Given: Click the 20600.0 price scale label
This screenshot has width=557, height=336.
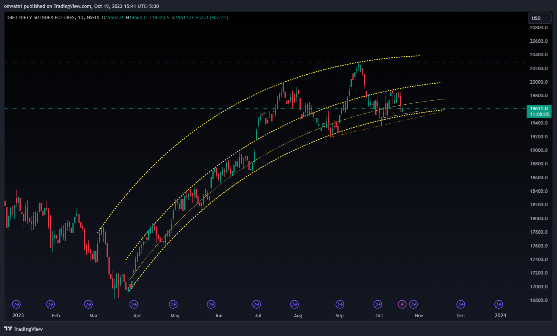Looking at the screenshot, I should coord(539,41).
